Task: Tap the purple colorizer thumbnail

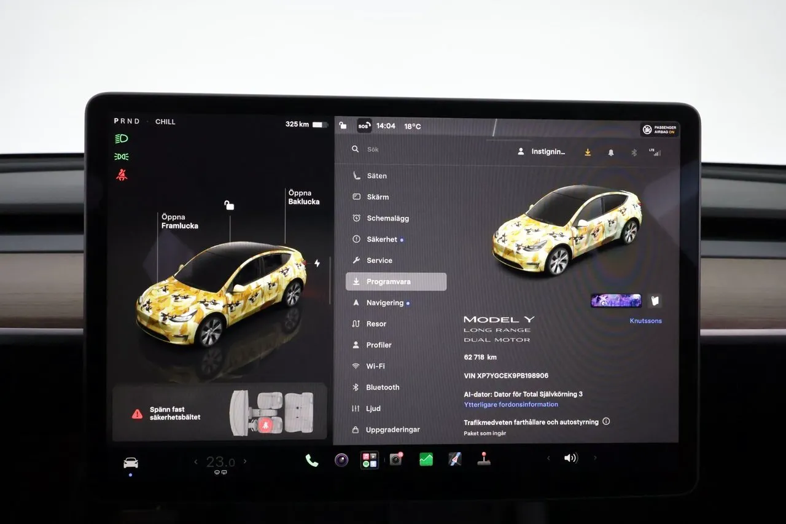Action: coord(616,300)
